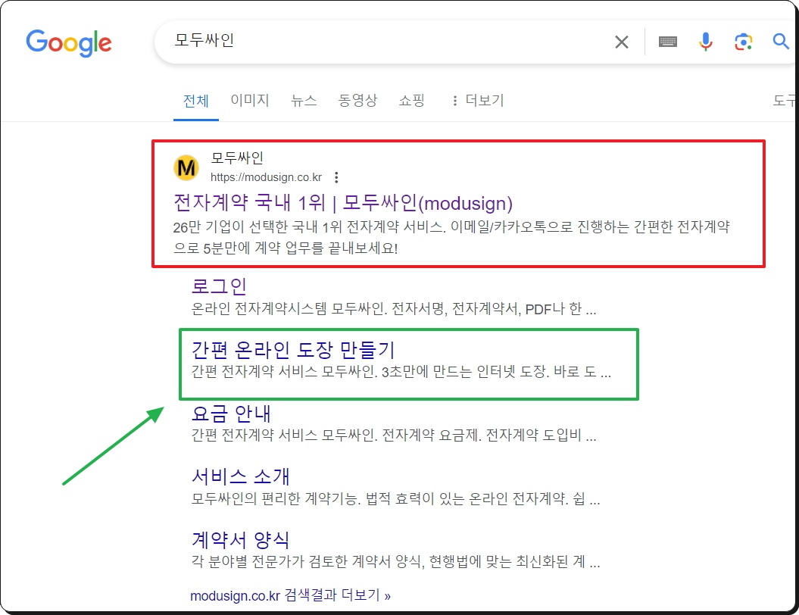799x615 pixels.
Task: Clear the search query with the X icon
Action: pos(622,42)
